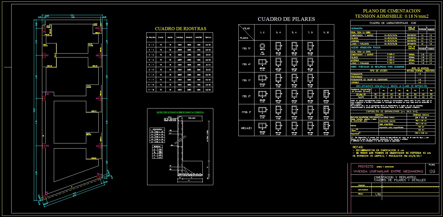Select the PROYECTO title block label
Viewport: 443px width, 217px height.
[366, 167]
